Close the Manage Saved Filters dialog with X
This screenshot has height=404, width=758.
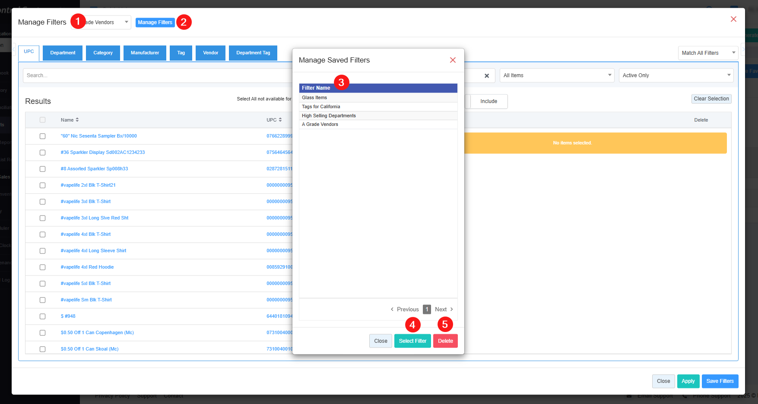pos(453,60)
